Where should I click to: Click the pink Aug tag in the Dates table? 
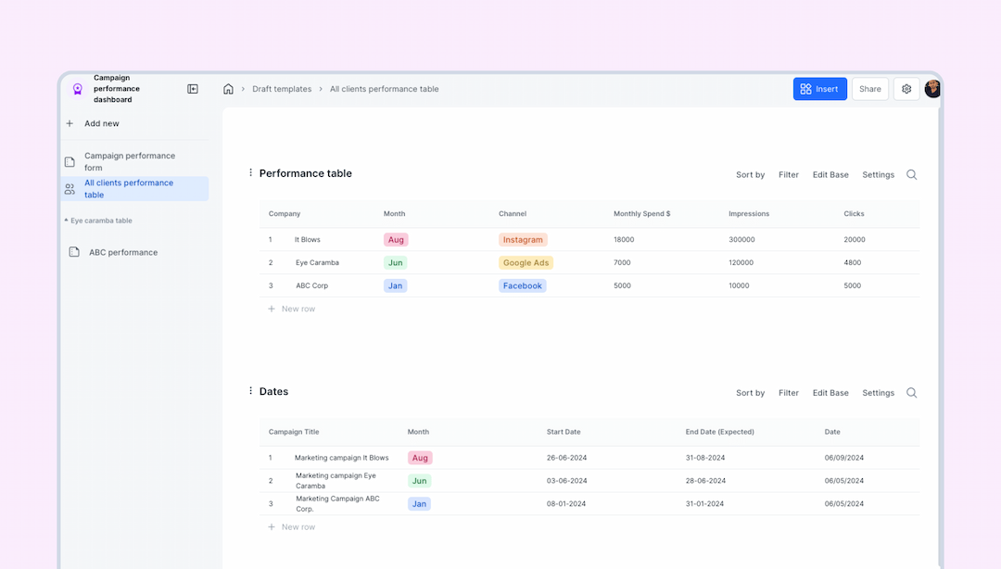(420, 457)
